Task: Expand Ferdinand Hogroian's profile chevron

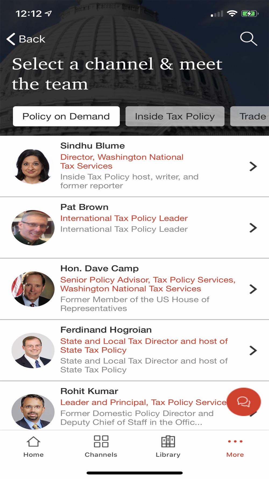Action: coord(253,350)
